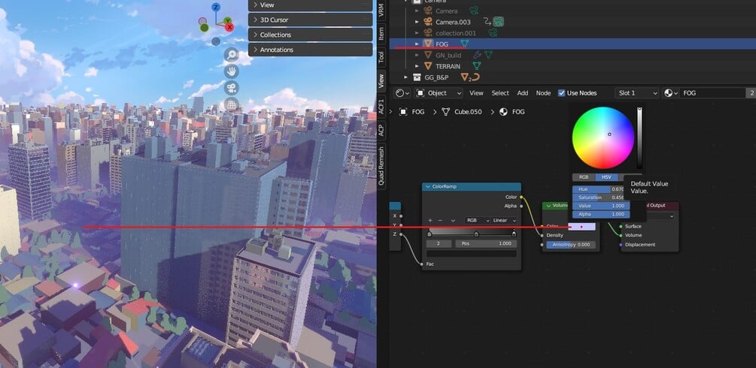Switch to the Item sidebar tab

coord(381,33)
